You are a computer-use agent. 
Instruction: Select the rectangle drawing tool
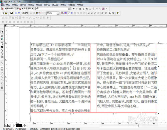tap(2, 67)
